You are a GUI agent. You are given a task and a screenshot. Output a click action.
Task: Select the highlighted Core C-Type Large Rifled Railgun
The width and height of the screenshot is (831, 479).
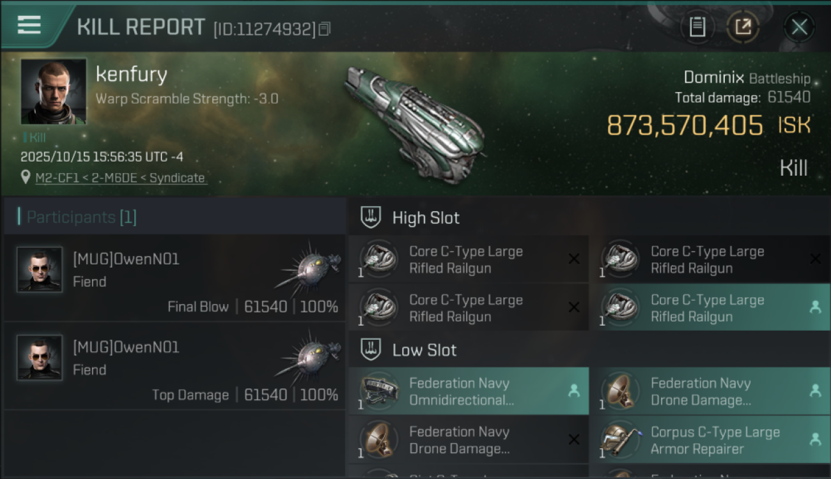(706, 308)
